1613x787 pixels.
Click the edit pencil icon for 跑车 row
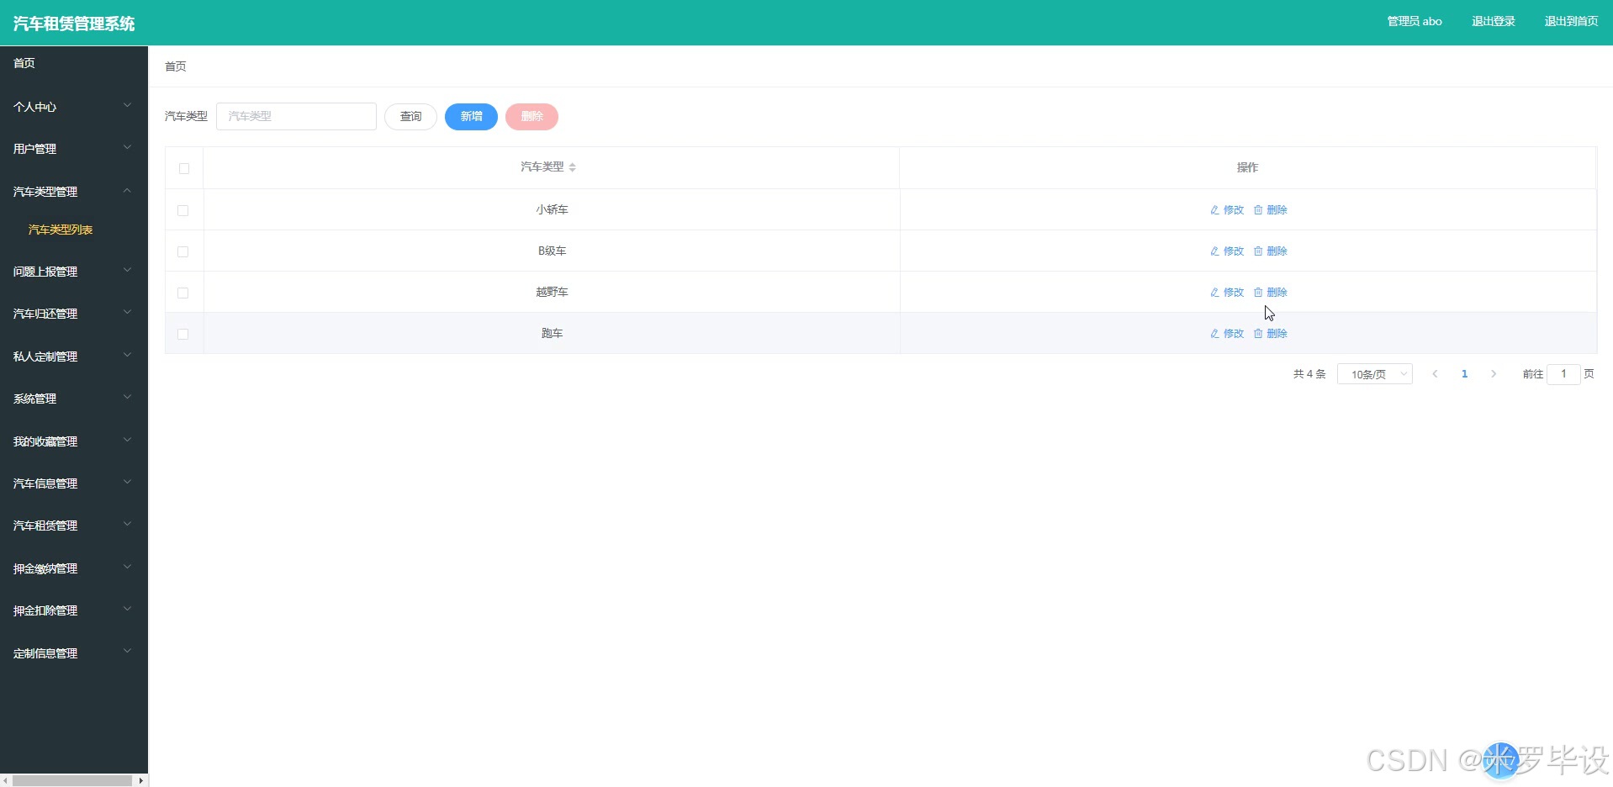tap(1214, 334)
